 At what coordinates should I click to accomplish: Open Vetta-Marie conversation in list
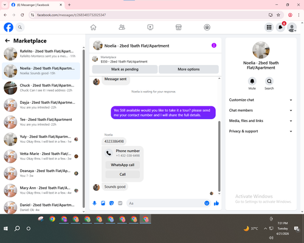point(41,156)
